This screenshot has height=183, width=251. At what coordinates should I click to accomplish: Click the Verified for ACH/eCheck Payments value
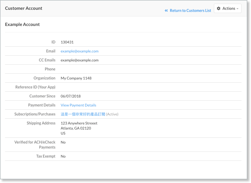[63, 142]
